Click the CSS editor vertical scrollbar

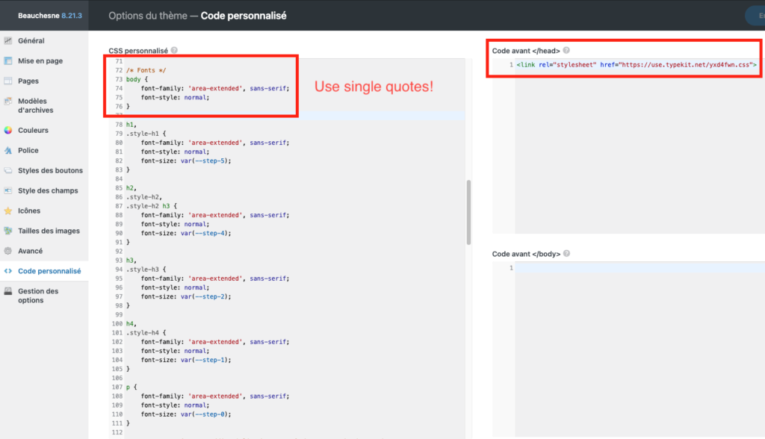tap(468, 212)
